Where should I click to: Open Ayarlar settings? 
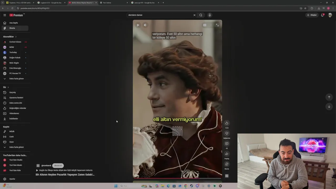pos(15,179)
